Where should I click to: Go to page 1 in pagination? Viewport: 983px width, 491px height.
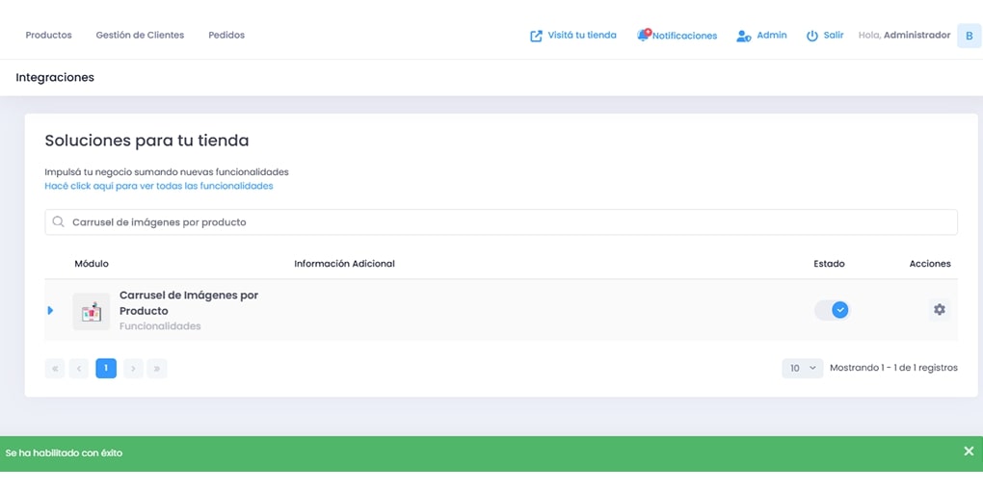point(106,368)
